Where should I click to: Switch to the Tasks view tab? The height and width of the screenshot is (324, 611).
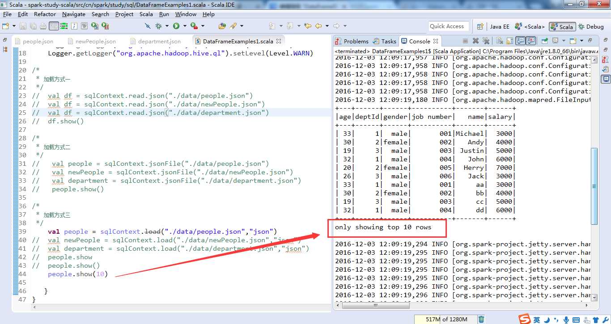click(x=385, y=41)
